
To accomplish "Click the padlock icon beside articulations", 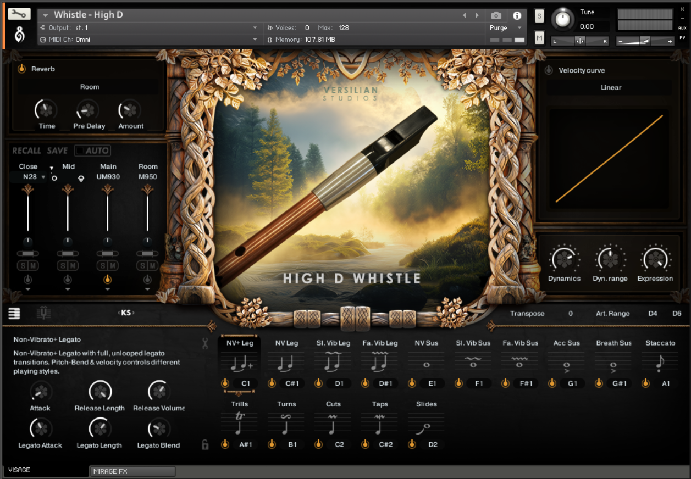I will 205,444.
